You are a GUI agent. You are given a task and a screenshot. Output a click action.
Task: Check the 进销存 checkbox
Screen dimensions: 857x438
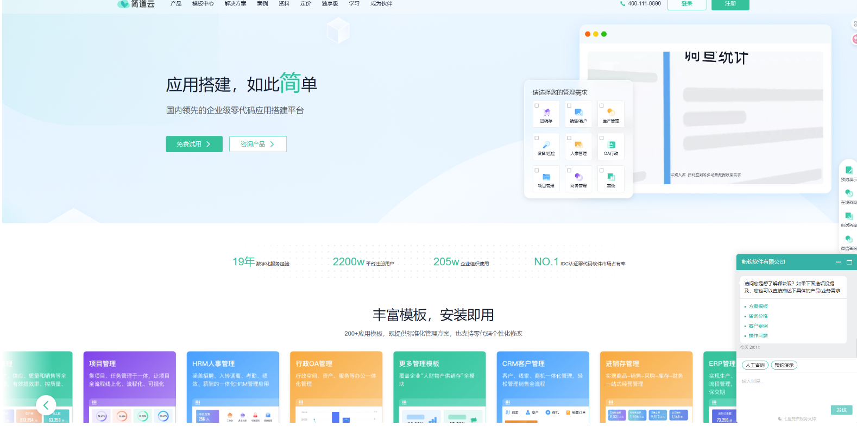pos(537,105)
